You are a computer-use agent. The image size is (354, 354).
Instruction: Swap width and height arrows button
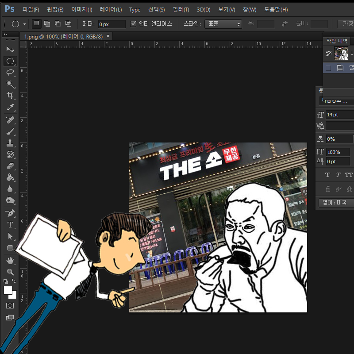click(x=285, y=23)
